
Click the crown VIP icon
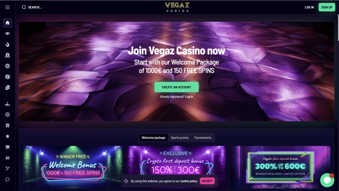[8, 147]
